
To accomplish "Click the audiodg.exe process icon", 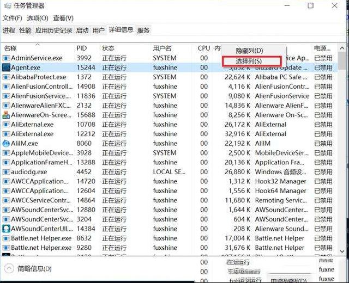I will [6, 172].
